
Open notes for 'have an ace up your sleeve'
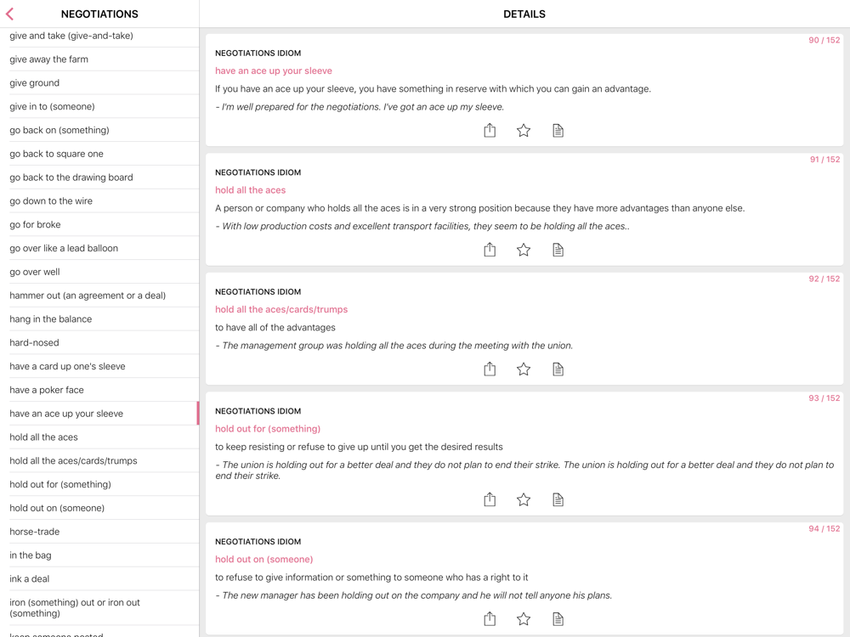[558, 130]
